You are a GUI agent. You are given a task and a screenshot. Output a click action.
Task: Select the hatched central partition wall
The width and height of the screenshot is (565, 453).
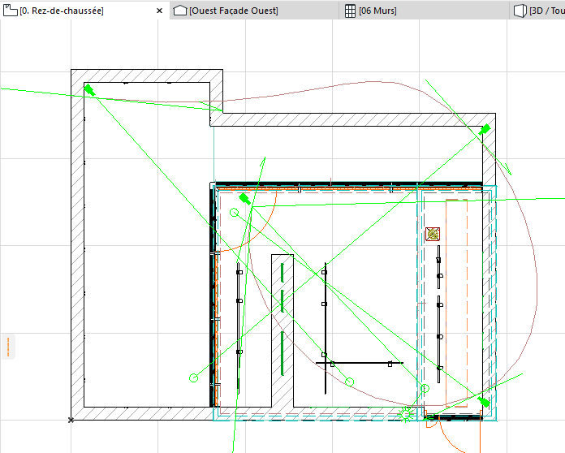[x=282, y=331]
